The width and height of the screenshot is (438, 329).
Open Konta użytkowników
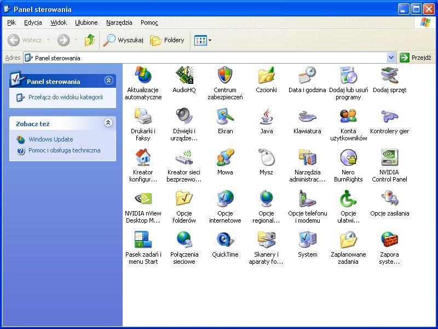click(348, 124)
